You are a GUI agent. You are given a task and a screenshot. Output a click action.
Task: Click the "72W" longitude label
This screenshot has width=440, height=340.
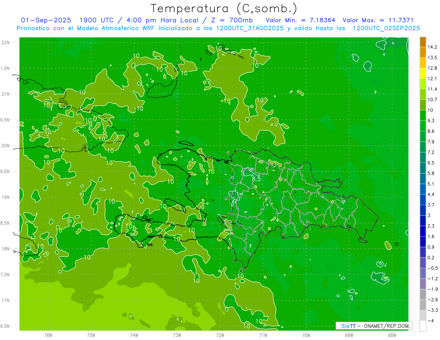click(x=220, y=335)
